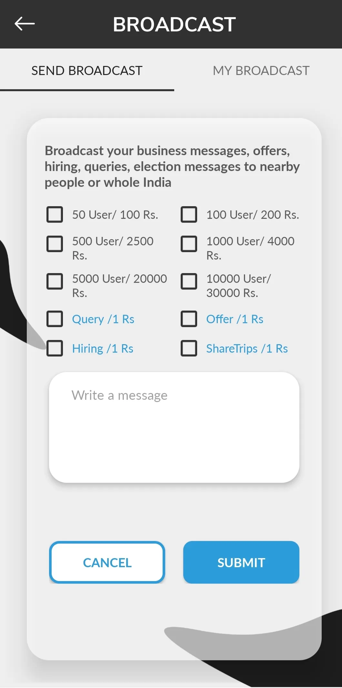Enable the ShareTrips /1 Rs checkbox
The height and width of the screenshot is (688, 342).
pos(189,348)
